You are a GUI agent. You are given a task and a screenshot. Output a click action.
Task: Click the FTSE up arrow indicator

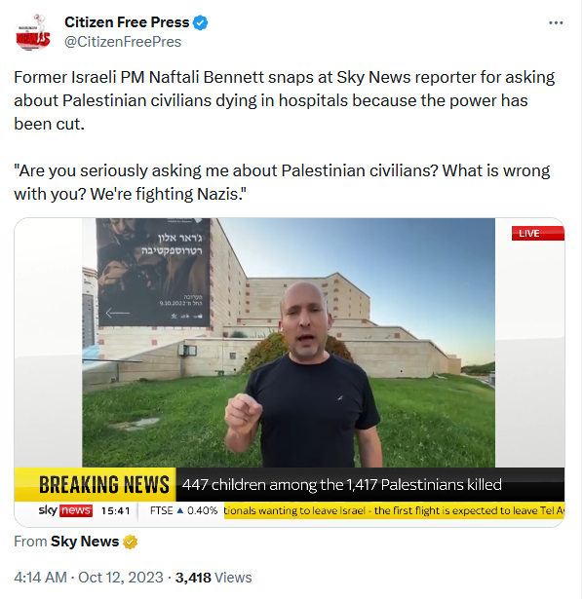pos(180,510)
